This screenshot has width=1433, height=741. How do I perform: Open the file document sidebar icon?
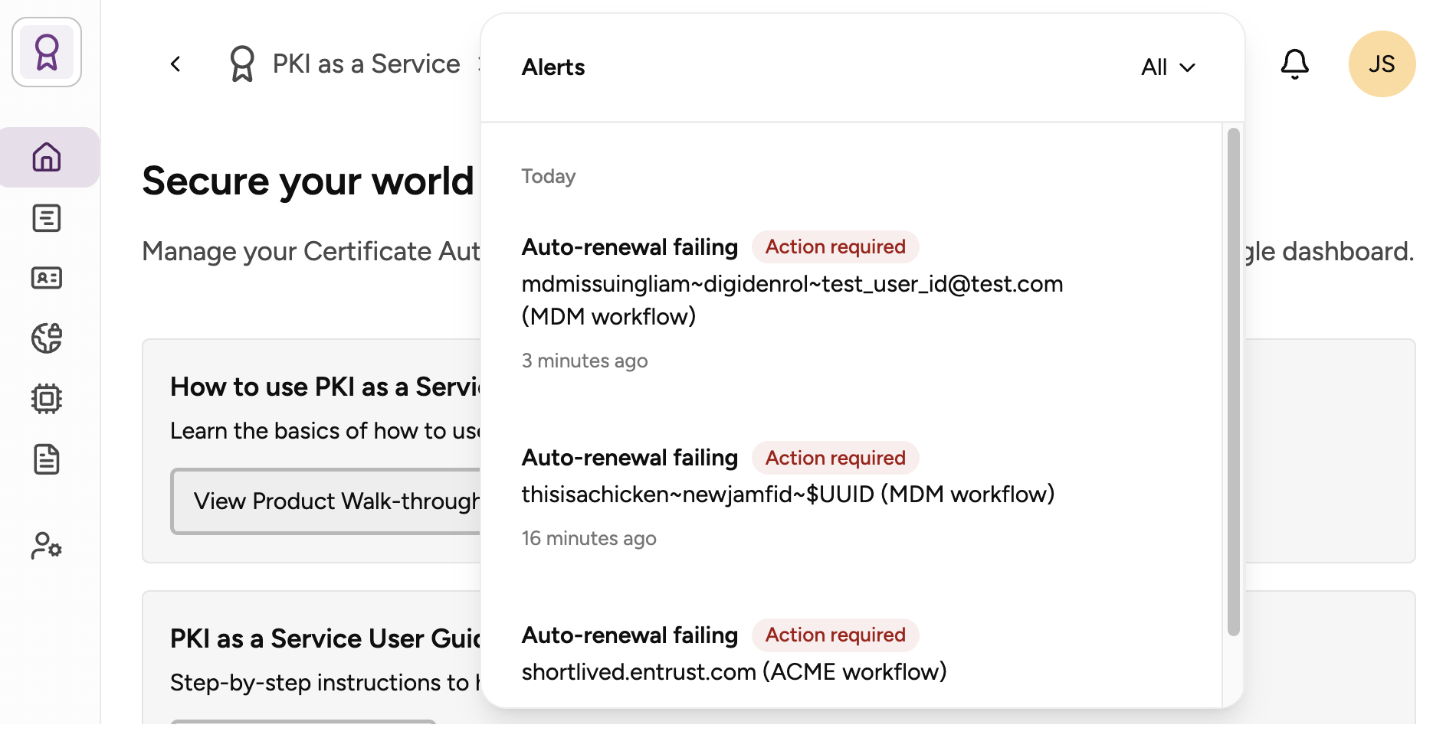coord(47,459)
